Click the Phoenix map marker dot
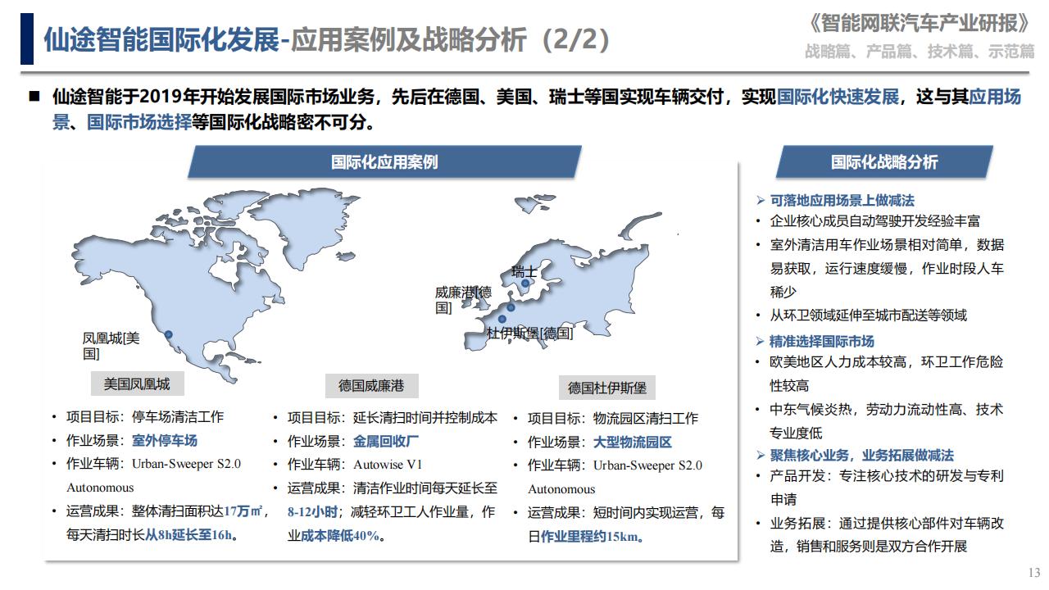The width and height of the screenshot is (1049, 590). (x=169, y=334)
